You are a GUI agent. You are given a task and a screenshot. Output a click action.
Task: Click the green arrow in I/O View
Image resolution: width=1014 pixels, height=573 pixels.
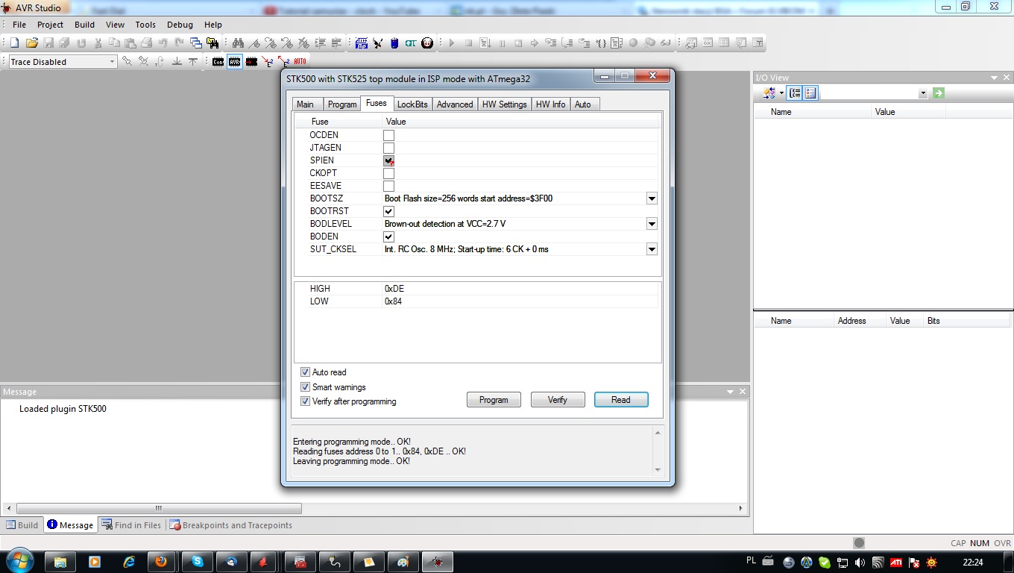938,93
